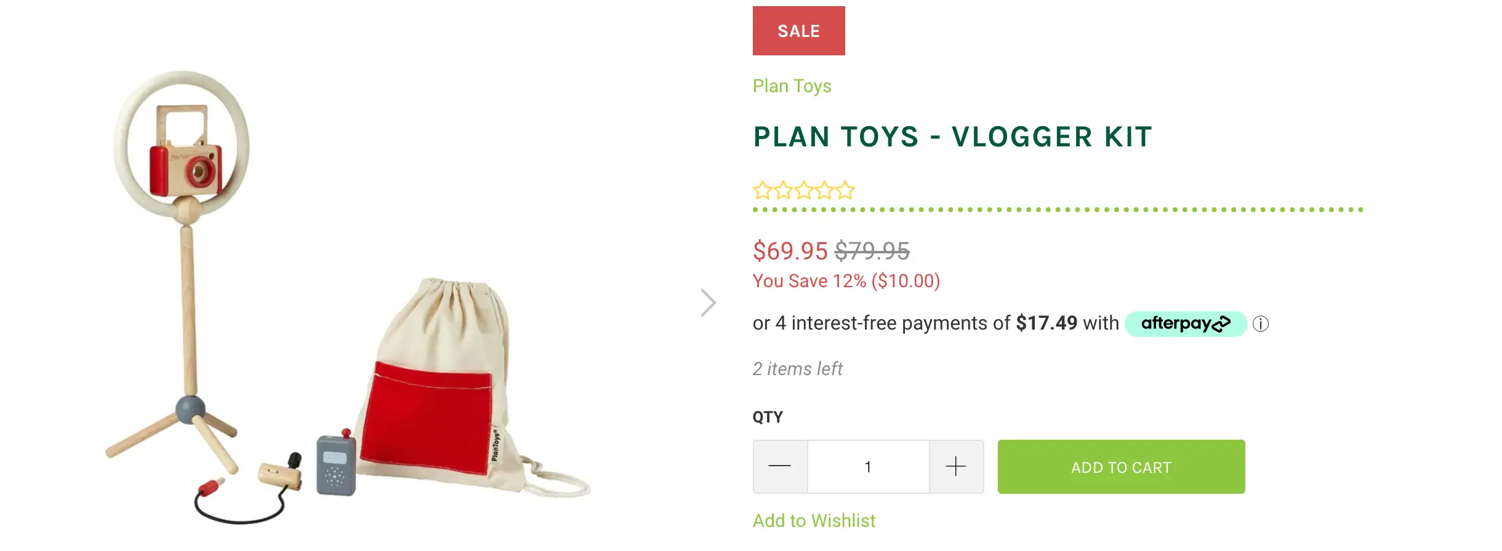Focus the quantity input field
1502x551 pixels.
868,467
